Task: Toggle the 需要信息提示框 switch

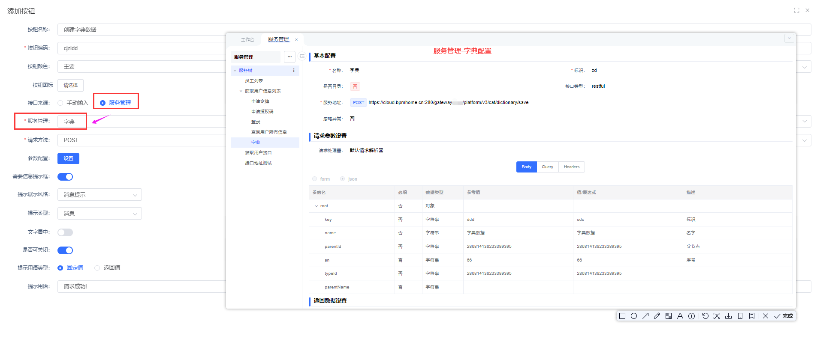Action: pos(65,177)
